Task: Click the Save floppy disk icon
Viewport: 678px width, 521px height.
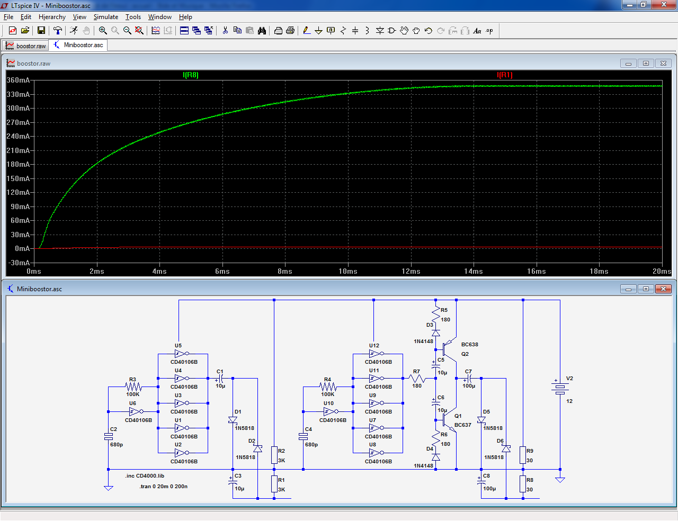Action: 41,31
